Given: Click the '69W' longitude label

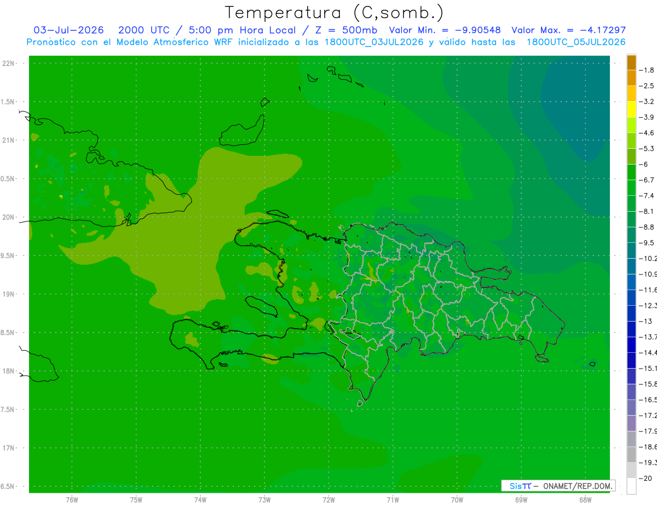Looking at the screenshot, I should click(x=521, y=499).
